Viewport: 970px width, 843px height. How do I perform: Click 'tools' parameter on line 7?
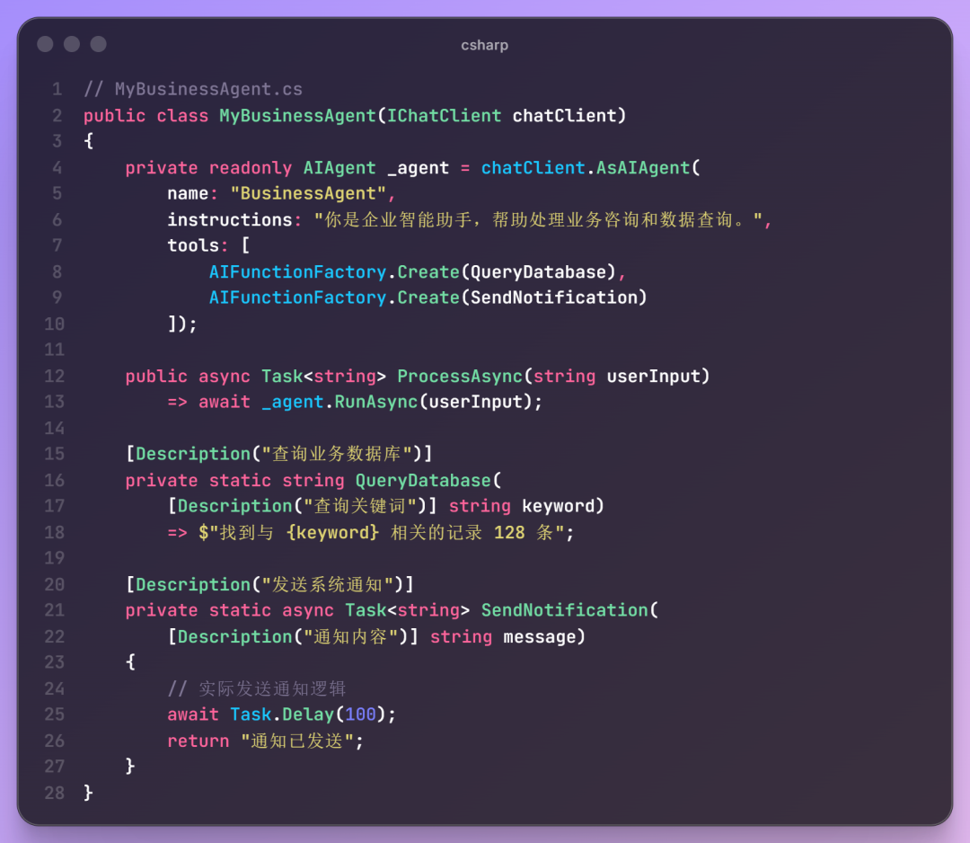click(193, 245)
